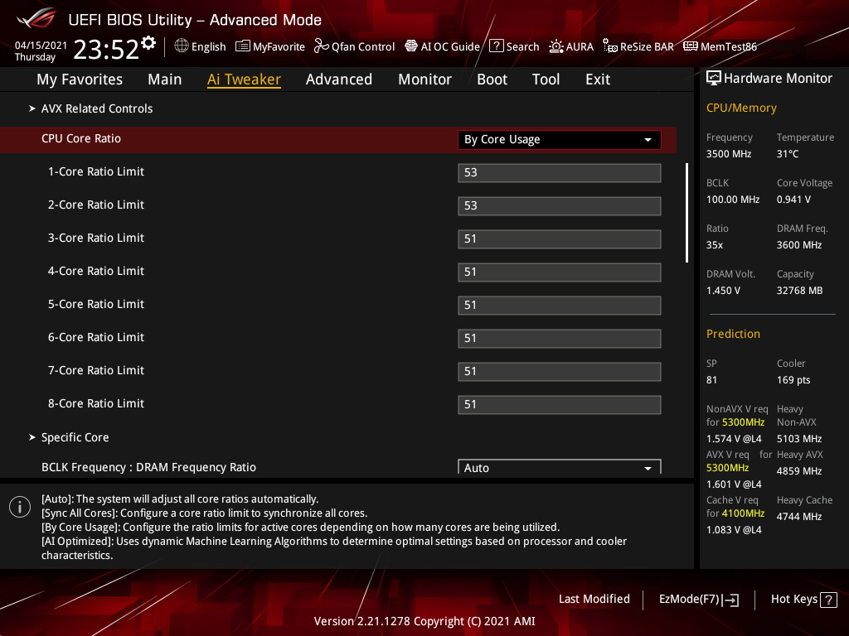Edit 1-Core Ratio Limit field
849x636 pixels.
coord(559,172)
